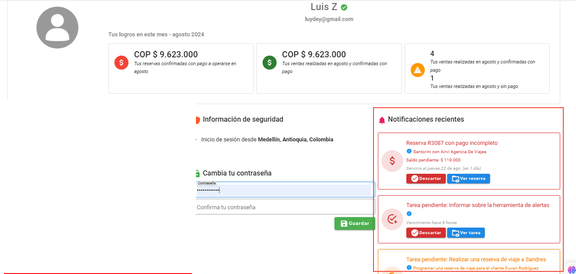
Task: Click the bell icon next to Notificaciones recientes
Action: (x=382, y=120)
